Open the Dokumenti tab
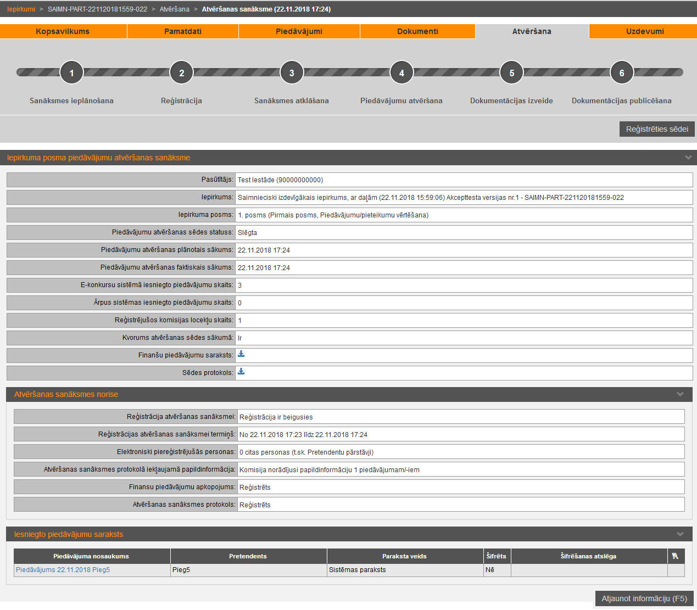 coord(417,31)
